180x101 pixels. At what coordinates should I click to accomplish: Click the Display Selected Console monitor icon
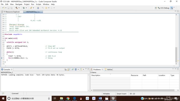[76, 69]
